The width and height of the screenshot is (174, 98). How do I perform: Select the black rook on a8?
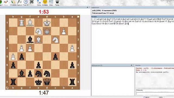(x=72, y=82)
